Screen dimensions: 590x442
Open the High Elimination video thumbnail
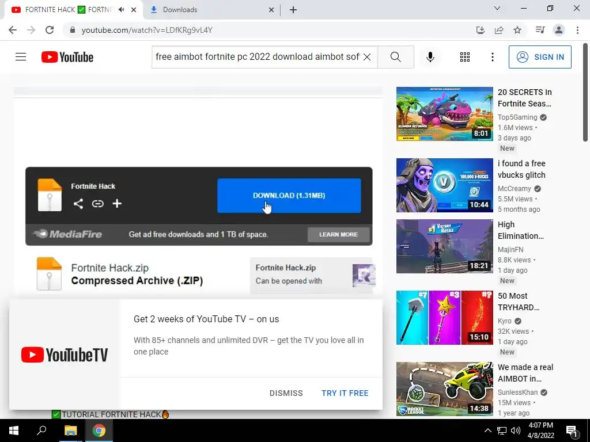tap(444, 246)
